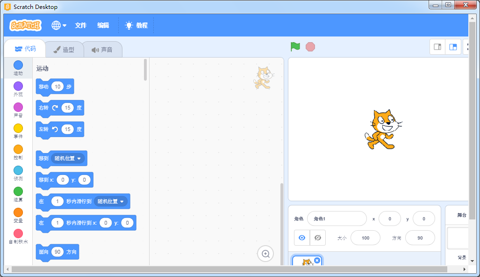Viewport: 480px width, 277px height.
Task: Click the cat sprite on stage
Action: pyautogui.click(x=383, y=129)
